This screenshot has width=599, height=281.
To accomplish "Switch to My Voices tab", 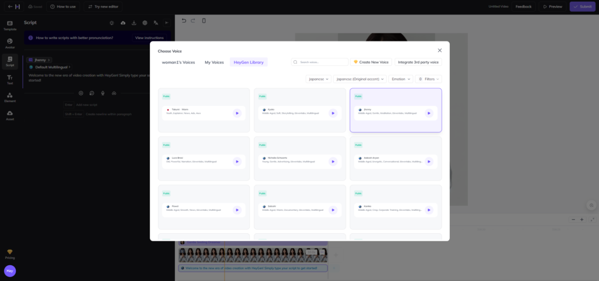I will point(214,62).
